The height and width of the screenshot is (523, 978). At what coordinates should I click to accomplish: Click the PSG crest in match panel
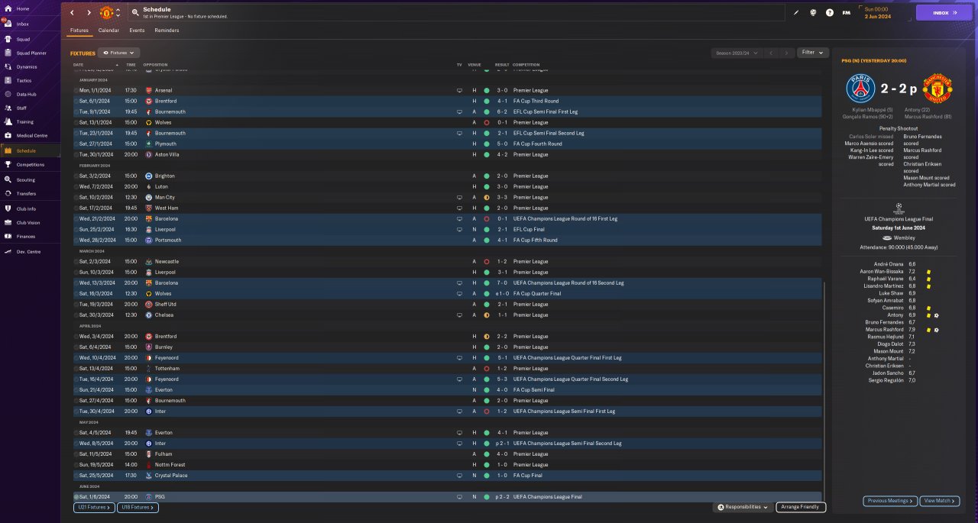(860, 89)
